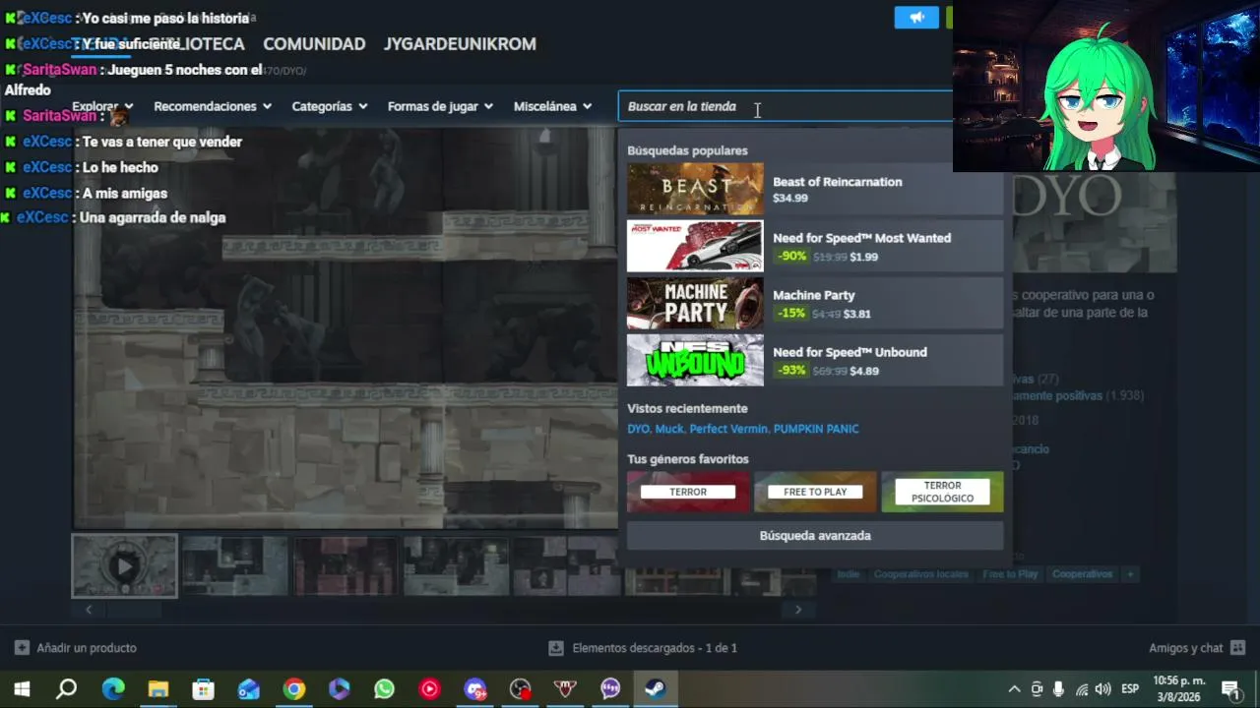1260x708 pixels.
Task: Click the ESP input language indicator
Action: pyautogui.click(x=1130, y=689)
